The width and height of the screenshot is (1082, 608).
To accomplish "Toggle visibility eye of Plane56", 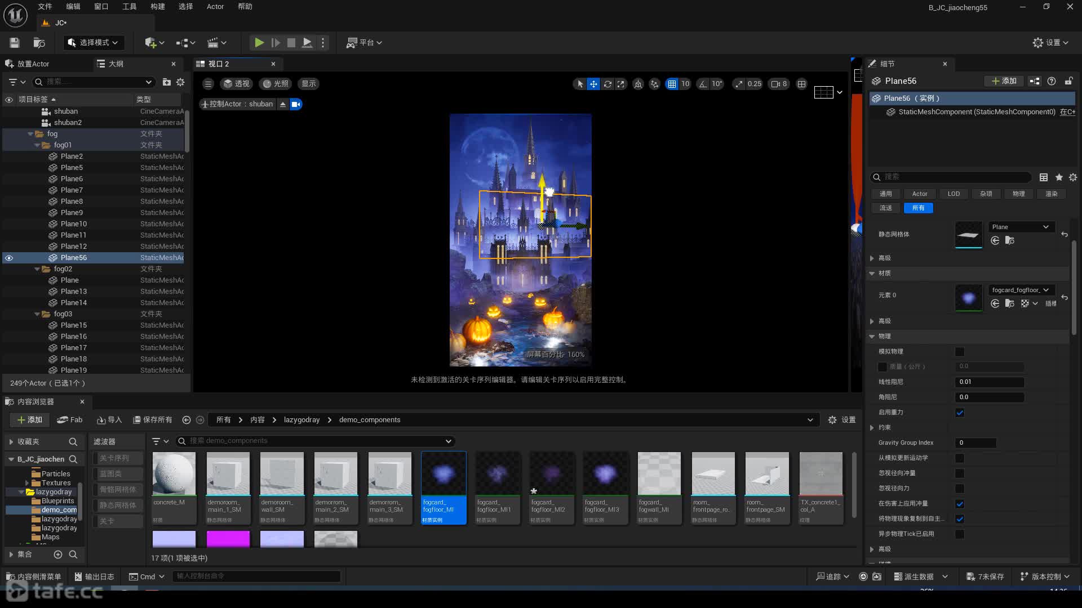I will [9, 258].
